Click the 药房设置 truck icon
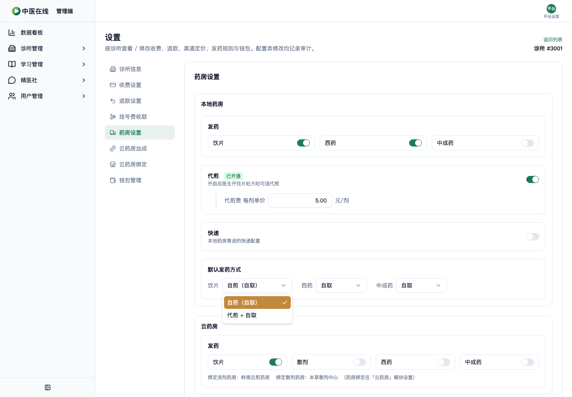Screen dimensions: 572x397 113,133
